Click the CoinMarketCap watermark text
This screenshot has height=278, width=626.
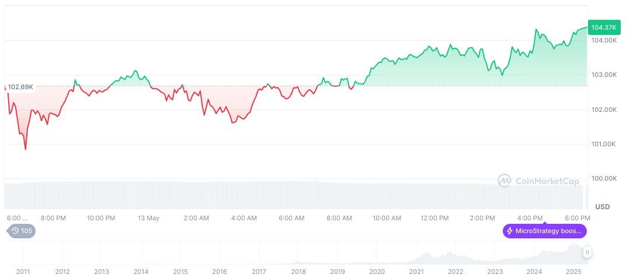(547, 181)
